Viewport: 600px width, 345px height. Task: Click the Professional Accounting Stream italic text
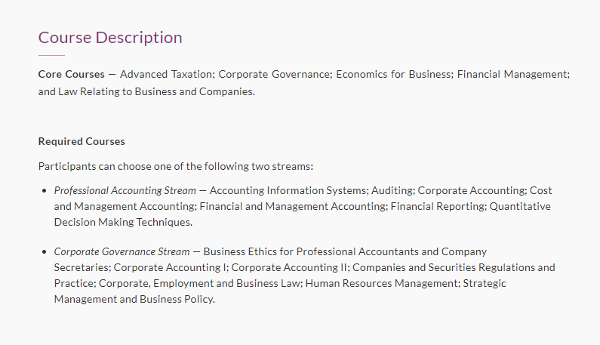[x=125, y=191]
